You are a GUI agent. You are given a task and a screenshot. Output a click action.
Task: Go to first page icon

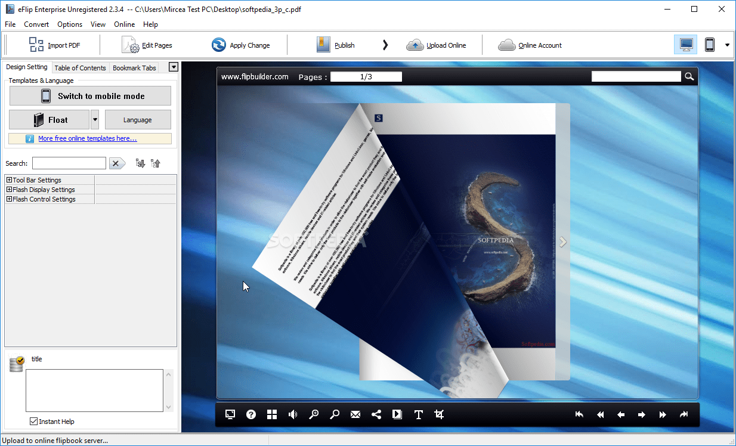tap(579, 414)
